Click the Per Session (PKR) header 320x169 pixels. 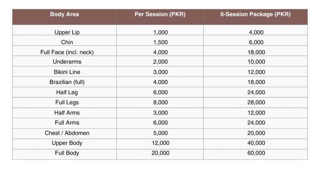(160, 14)
